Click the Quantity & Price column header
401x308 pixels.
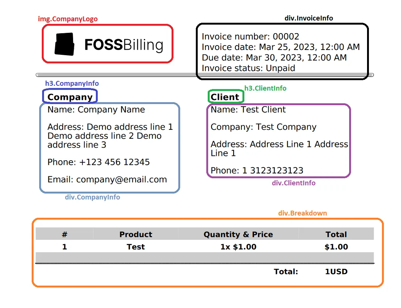(x=238, y=235)
